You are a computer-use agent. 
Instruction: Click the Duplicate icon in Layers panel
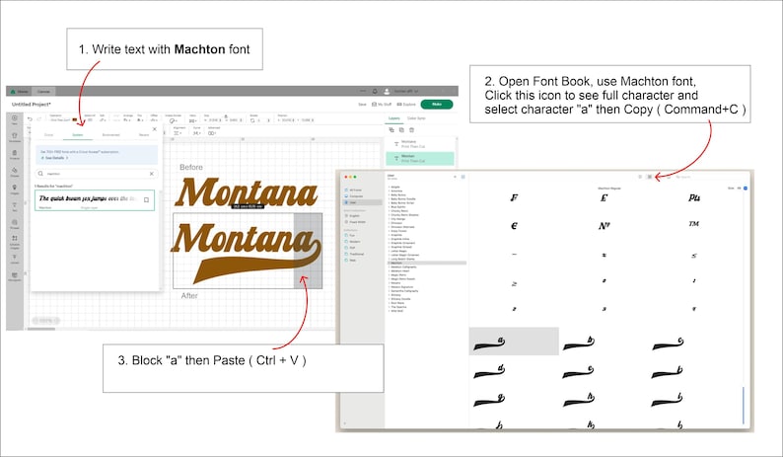(x=401, y=129)
